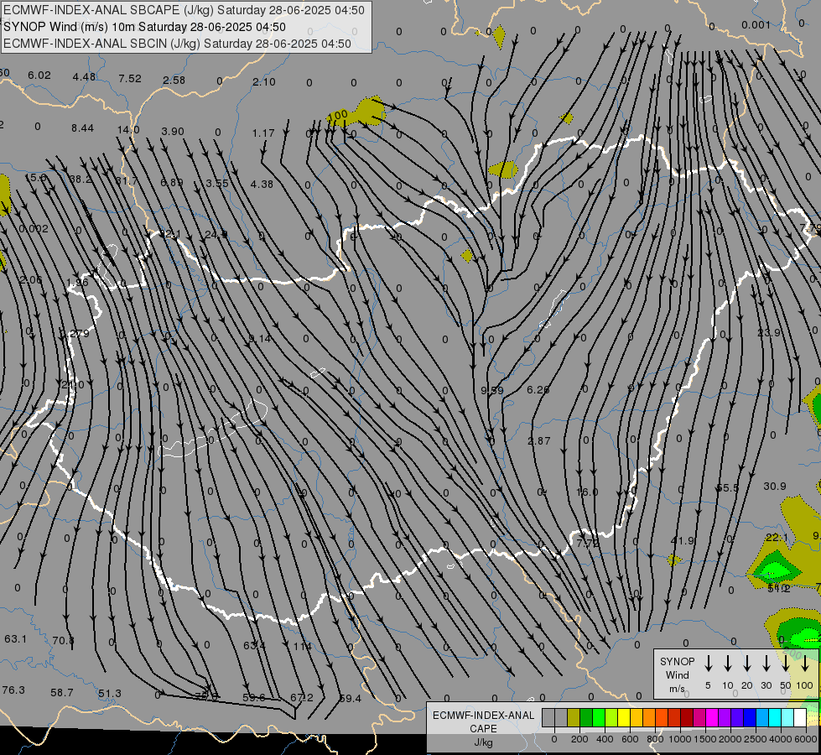821x755 pixels.
Task: Click the 59.4 value on the map
Action: tap(350, 699)
